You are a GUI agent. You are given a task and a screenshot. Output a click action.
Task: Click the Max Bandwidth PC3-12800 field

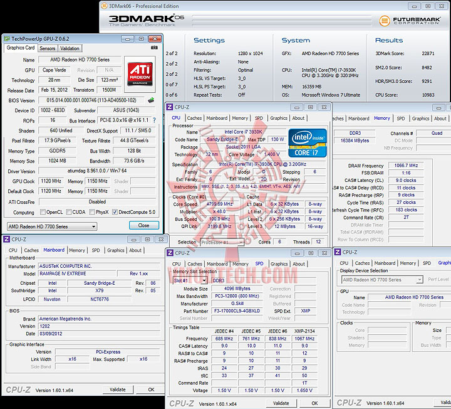(237, 296)
